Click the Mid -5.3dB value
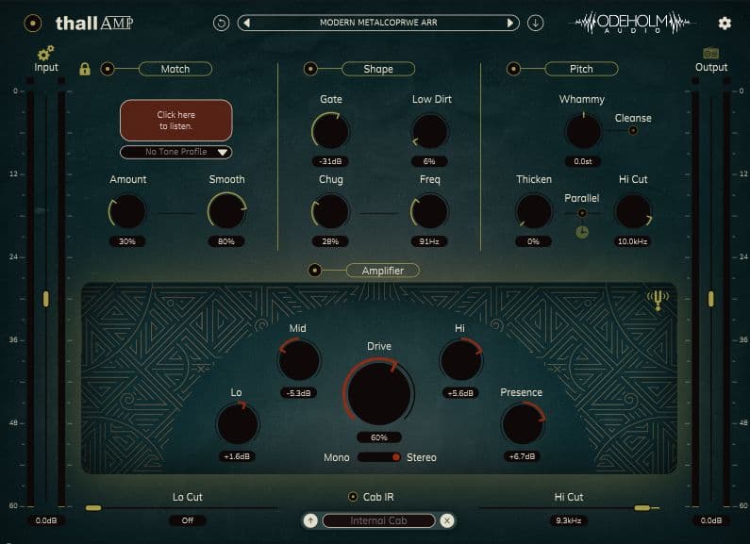 pyautogui.click(x=298, y=393)
